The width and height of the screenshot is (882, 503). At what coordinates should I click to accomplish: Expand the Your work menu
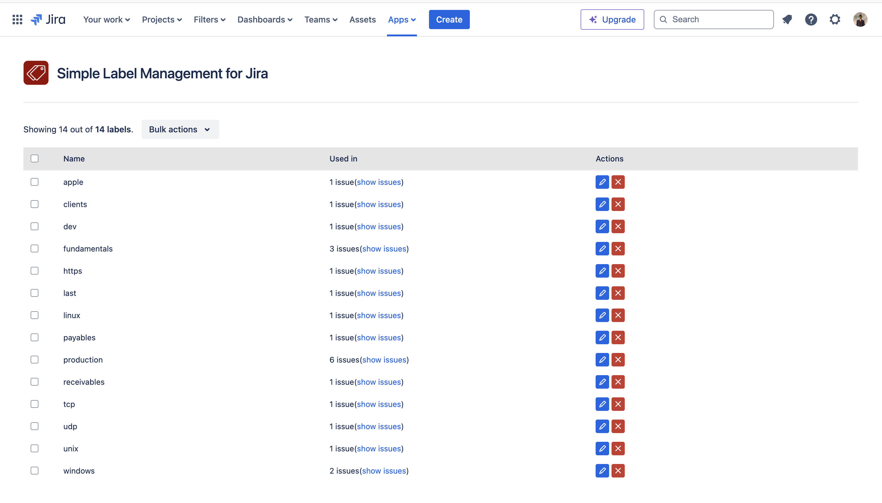pos(106,19)
